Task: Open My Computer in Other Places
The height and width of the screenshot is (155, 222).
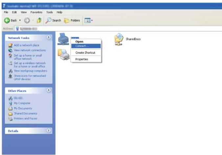Action: tap(22, 103)
